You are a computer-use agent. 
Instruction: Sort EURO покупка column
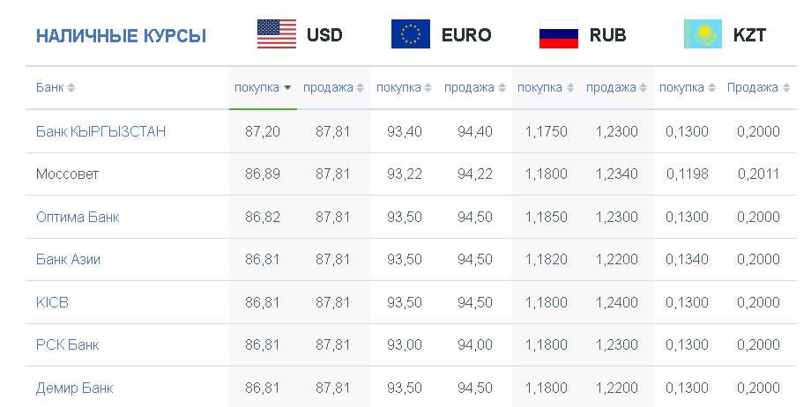tap(428, 88)
